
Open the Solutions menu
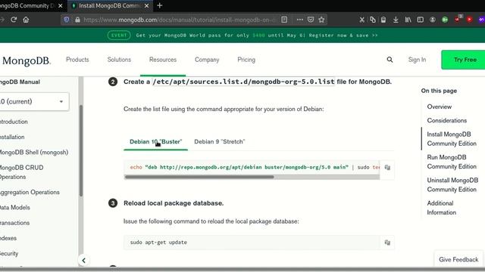pos(119,60)
